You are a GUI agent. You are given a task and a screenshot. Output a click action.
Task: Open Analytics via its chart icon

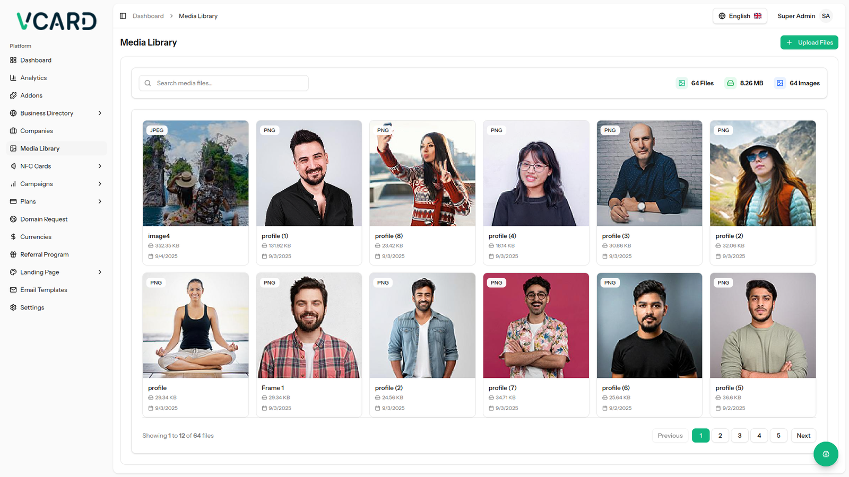pyautogui.click(x=13, y=78)
